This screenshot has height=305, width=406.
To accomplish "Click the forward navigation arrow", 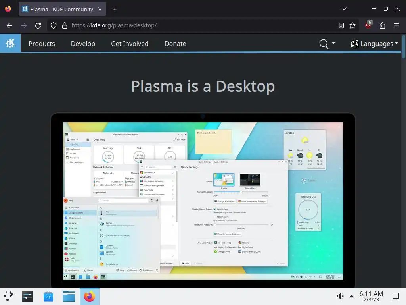I will point(24,25).
